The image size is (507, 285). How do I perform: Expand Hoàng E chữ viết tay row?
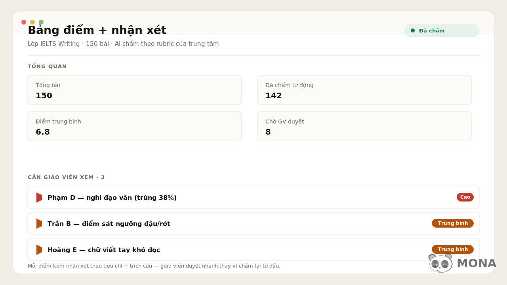[253, 249]
